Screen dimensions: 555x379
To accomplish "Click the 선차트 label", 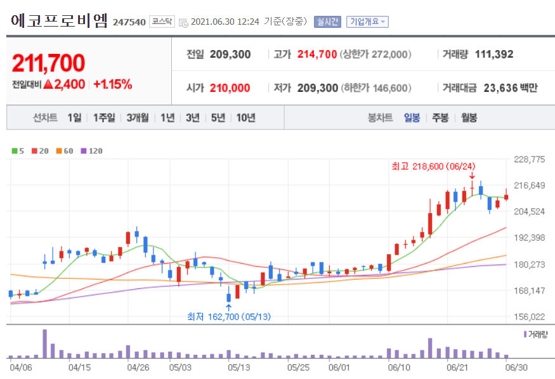I will point(45,118).
